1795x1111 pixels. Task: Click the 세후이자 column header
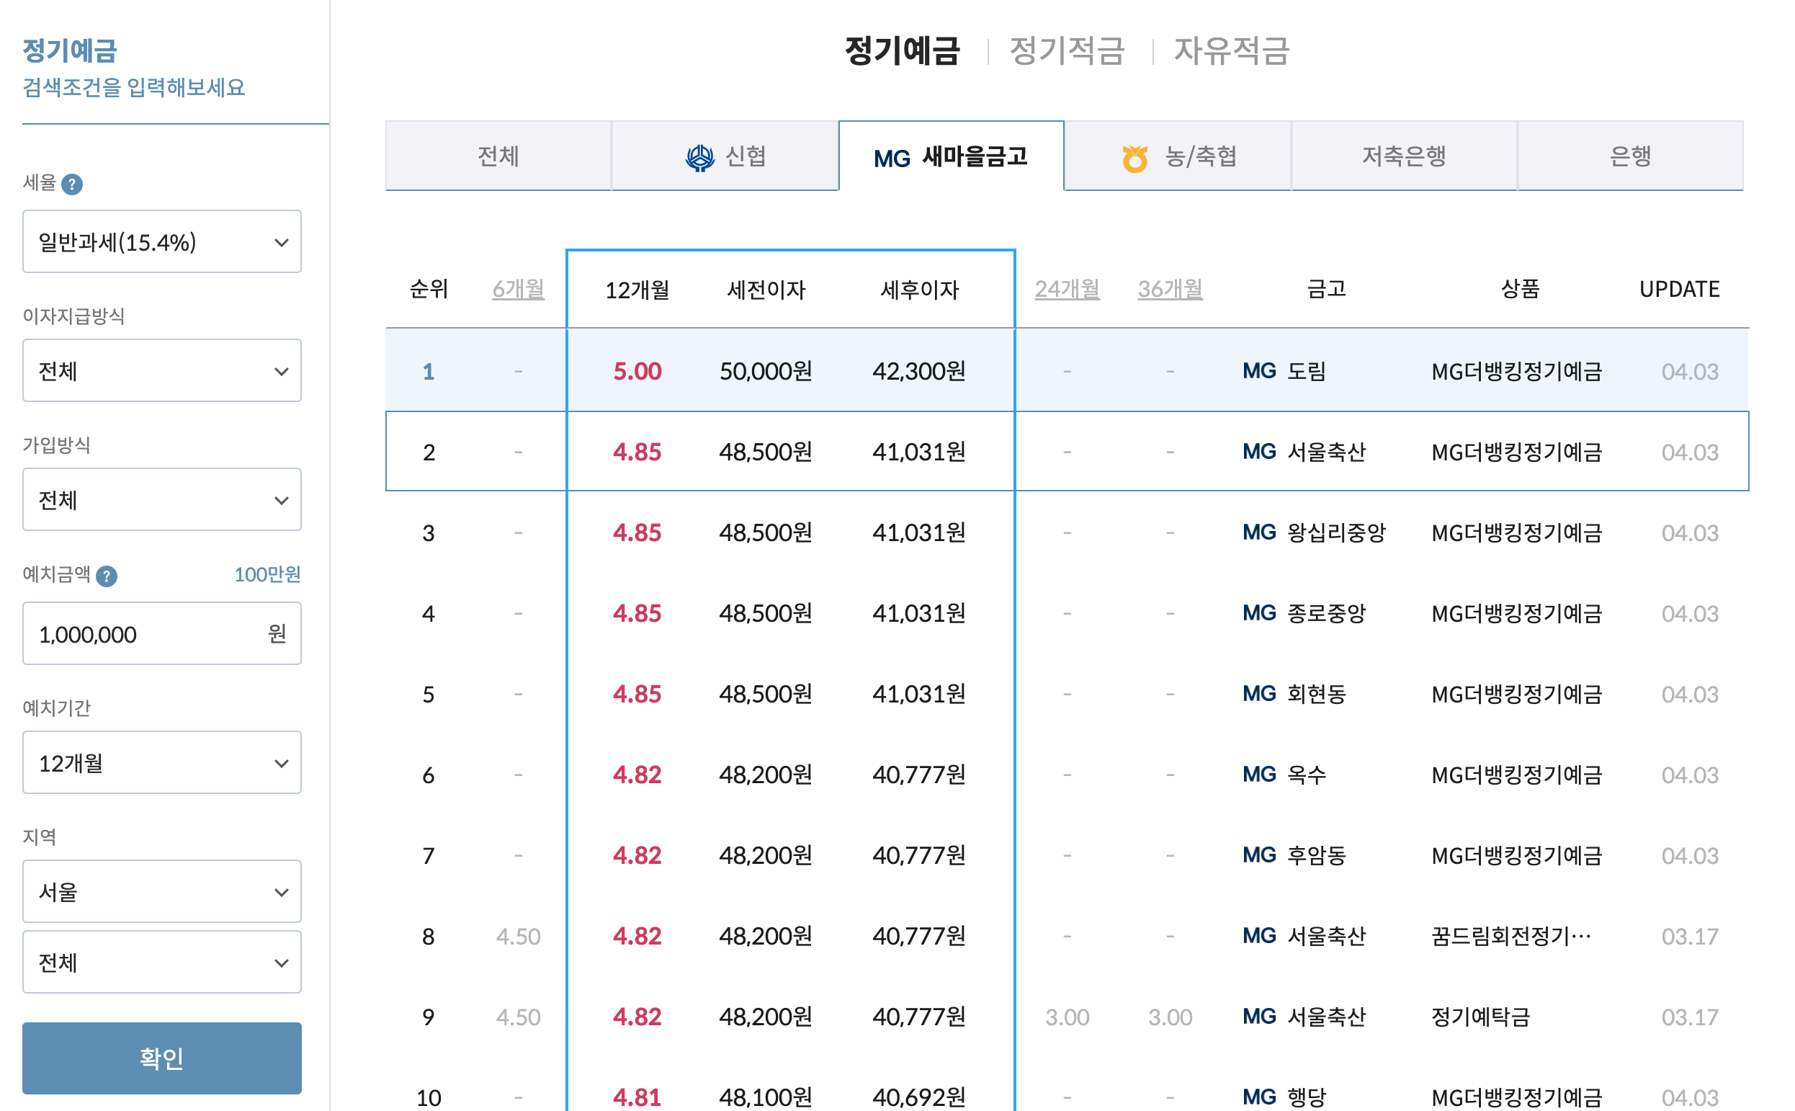coord(920,290)
